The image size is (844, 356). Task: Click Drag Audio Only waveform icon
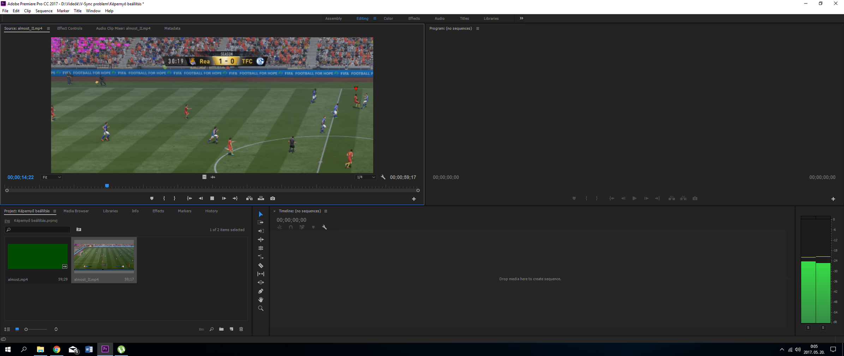(x=213, y=177)
